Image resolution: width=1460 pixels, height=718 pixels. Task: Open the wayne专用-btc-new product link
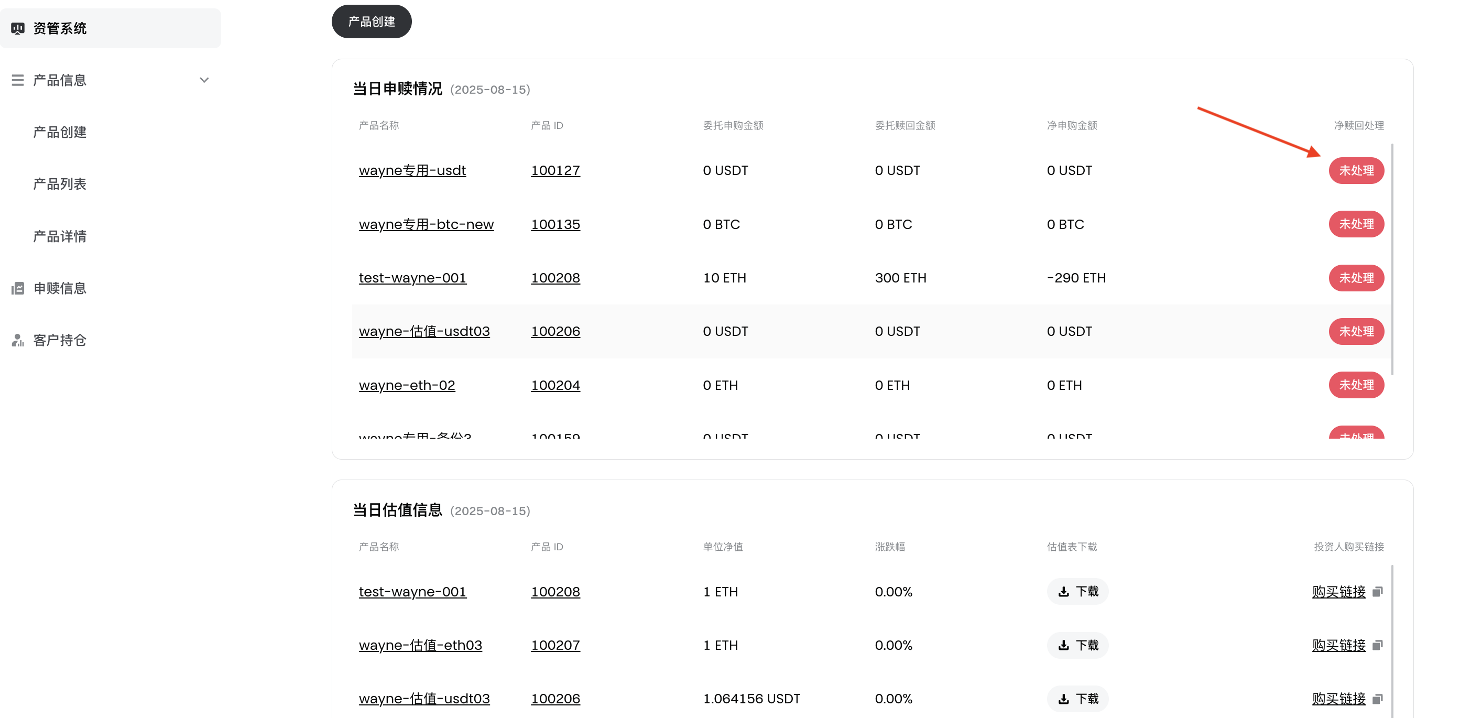(x=426, y=224)
